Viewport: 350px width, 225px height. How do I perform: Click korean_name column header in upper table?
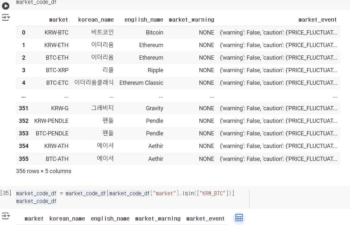coord(96,20)
